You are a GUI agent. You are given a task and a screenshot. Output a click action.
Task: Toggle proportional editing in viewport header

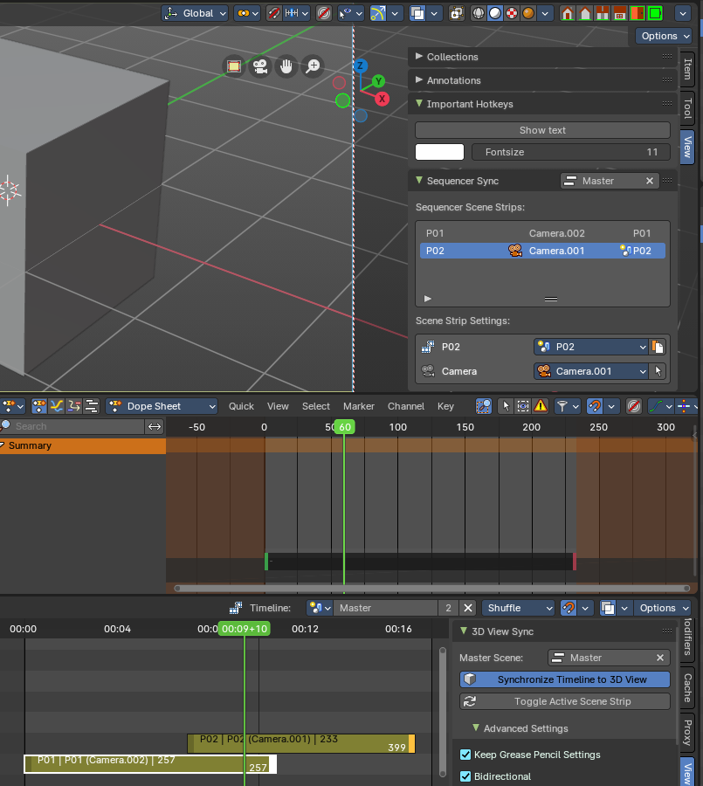[x=324, y=13]
